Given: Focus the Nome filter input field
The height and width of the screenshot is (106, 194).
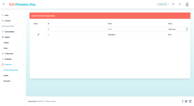Looking at the screenshot, I should (x=136, y=29).
